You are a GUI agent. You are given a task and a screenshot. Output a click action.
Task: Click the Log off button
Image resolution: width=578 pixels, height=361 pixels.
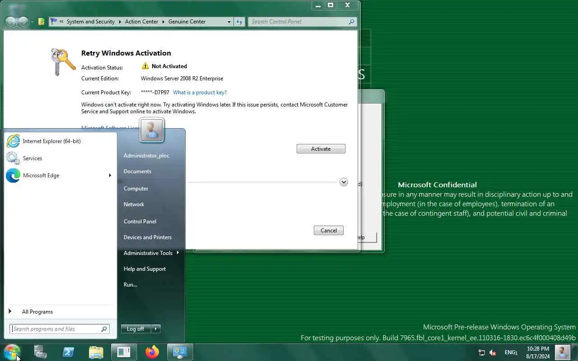(135, 329)
